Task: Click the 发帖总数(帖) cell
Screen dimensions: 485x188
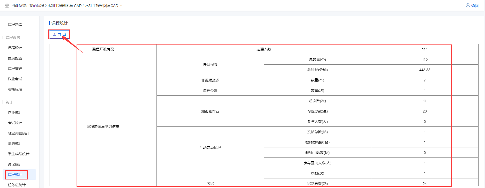Action: tap(317, 132)
